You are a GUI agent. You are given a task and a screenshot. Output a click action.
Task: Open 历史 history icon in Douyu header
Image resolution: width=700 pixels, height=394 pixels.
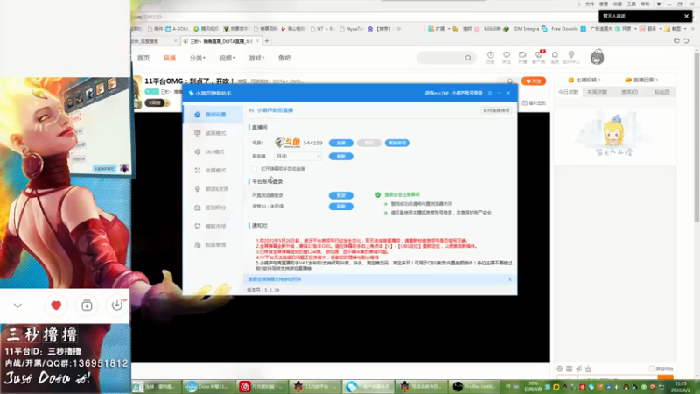[x=491, y=57]
